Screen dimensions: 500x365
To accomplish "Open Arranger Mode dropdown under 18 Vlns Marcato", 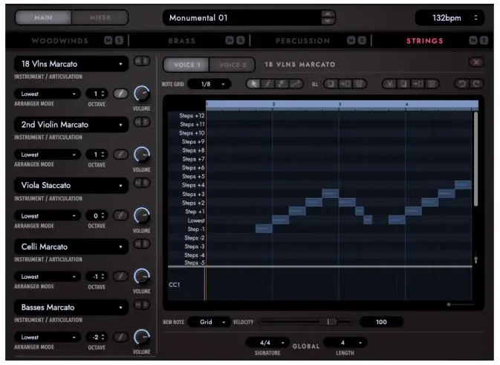I will point(48,94).
